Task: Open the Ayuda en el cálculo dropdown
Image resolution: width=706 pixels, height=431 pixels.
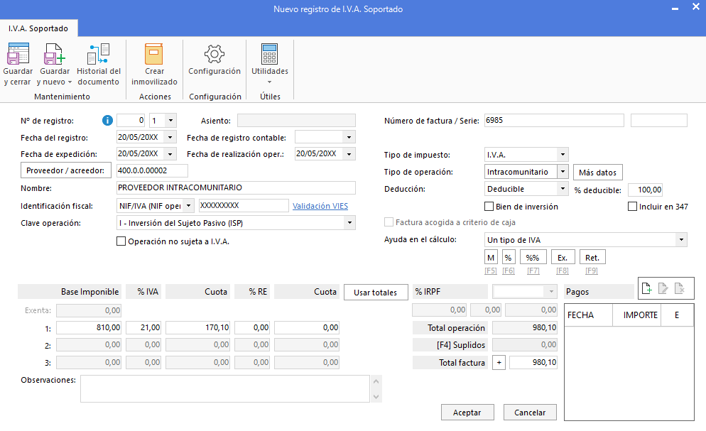Action: [x=681, y=240]
